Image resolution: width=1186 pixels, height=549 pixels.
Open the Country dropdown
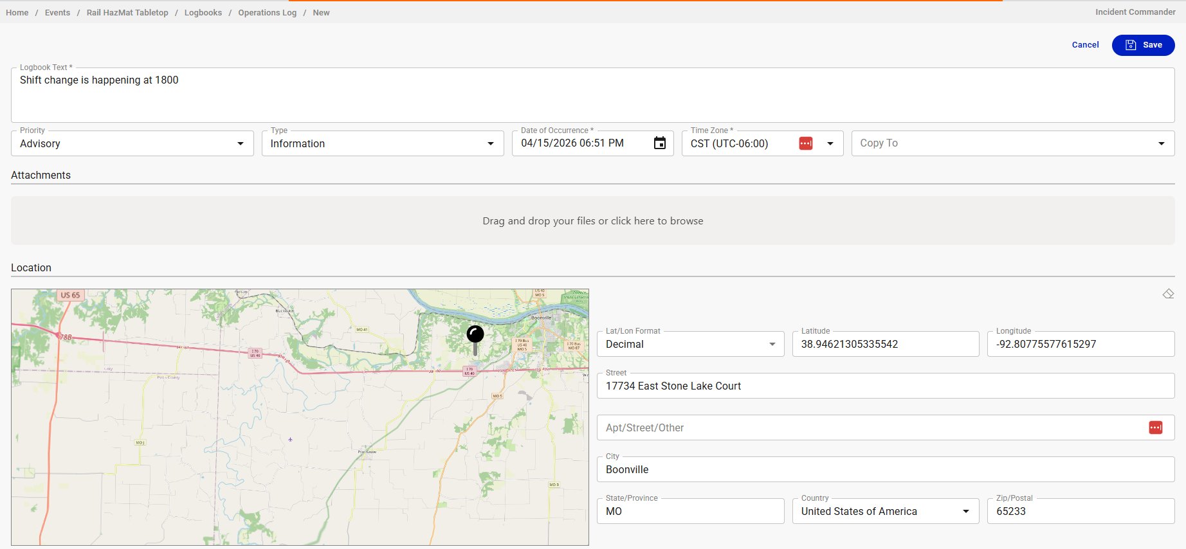pyautogui.click(x=885, y=511)
